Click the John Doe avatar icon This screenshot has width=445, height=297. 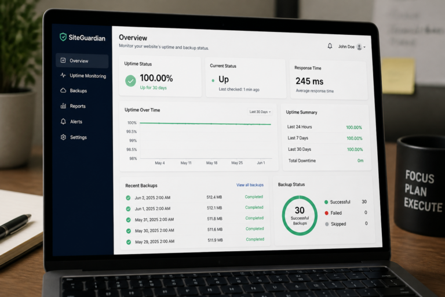[x=359, y=47]
